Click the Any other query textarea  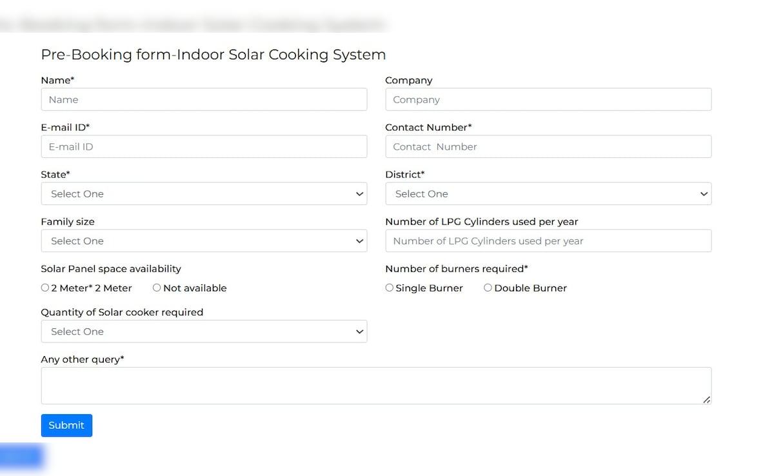[x=376, y=385]
